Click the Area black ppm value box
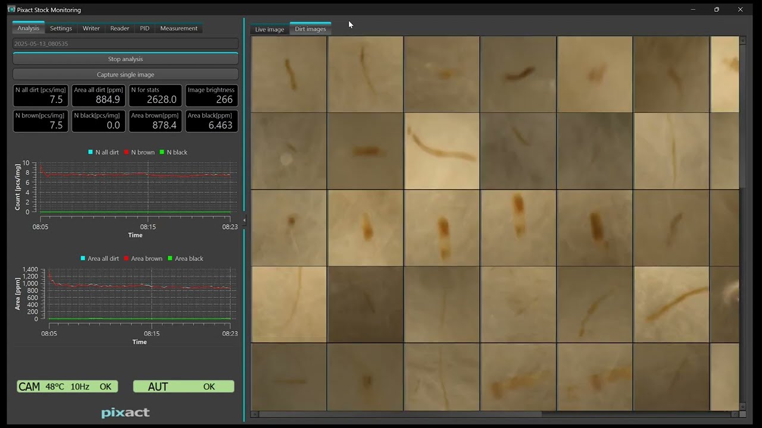The width and height of the screenshot is (762, 428). pos(211,121)
